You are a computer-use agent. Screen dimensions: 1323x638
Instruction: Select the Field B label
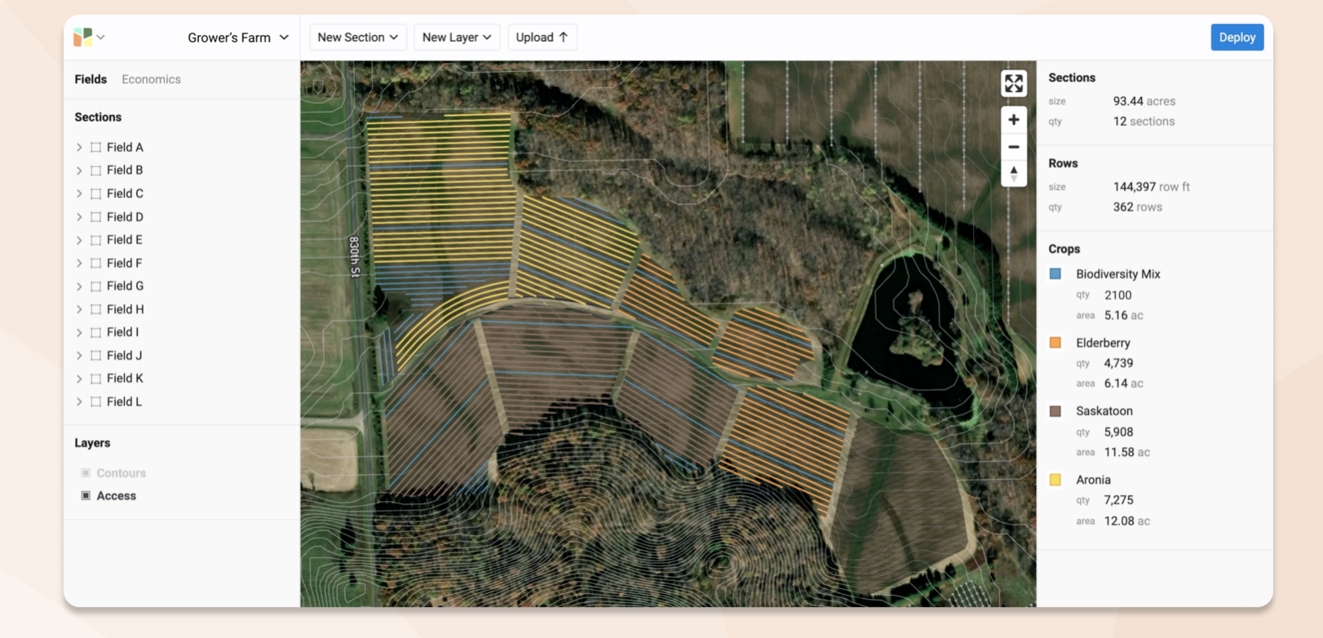[x=125, y=171]
